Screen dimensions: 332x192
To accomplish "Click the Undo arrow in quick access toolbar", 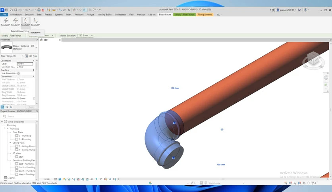I will (27, 10).
